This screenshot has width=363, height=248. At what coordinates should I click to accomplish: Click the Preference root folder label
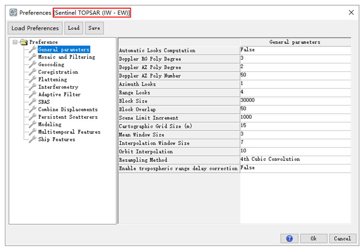[43, 42]
